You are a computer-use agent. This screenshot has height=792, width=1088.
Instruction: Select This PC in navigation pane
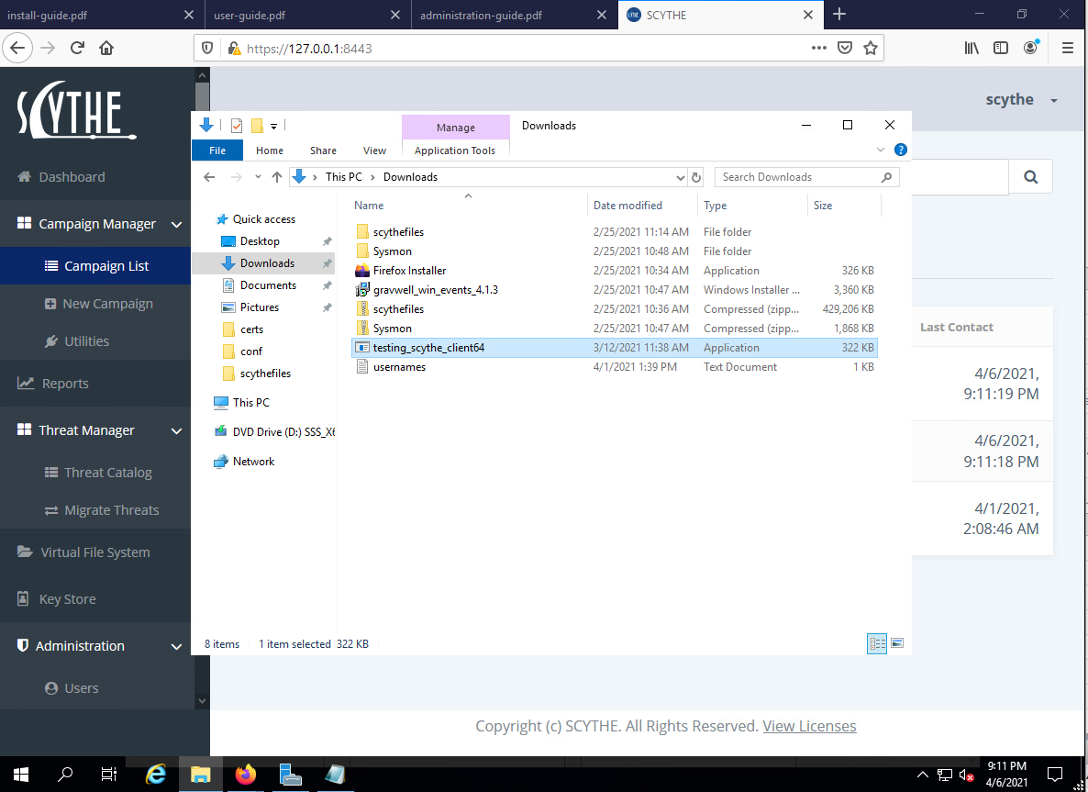[x=250, y=402]
